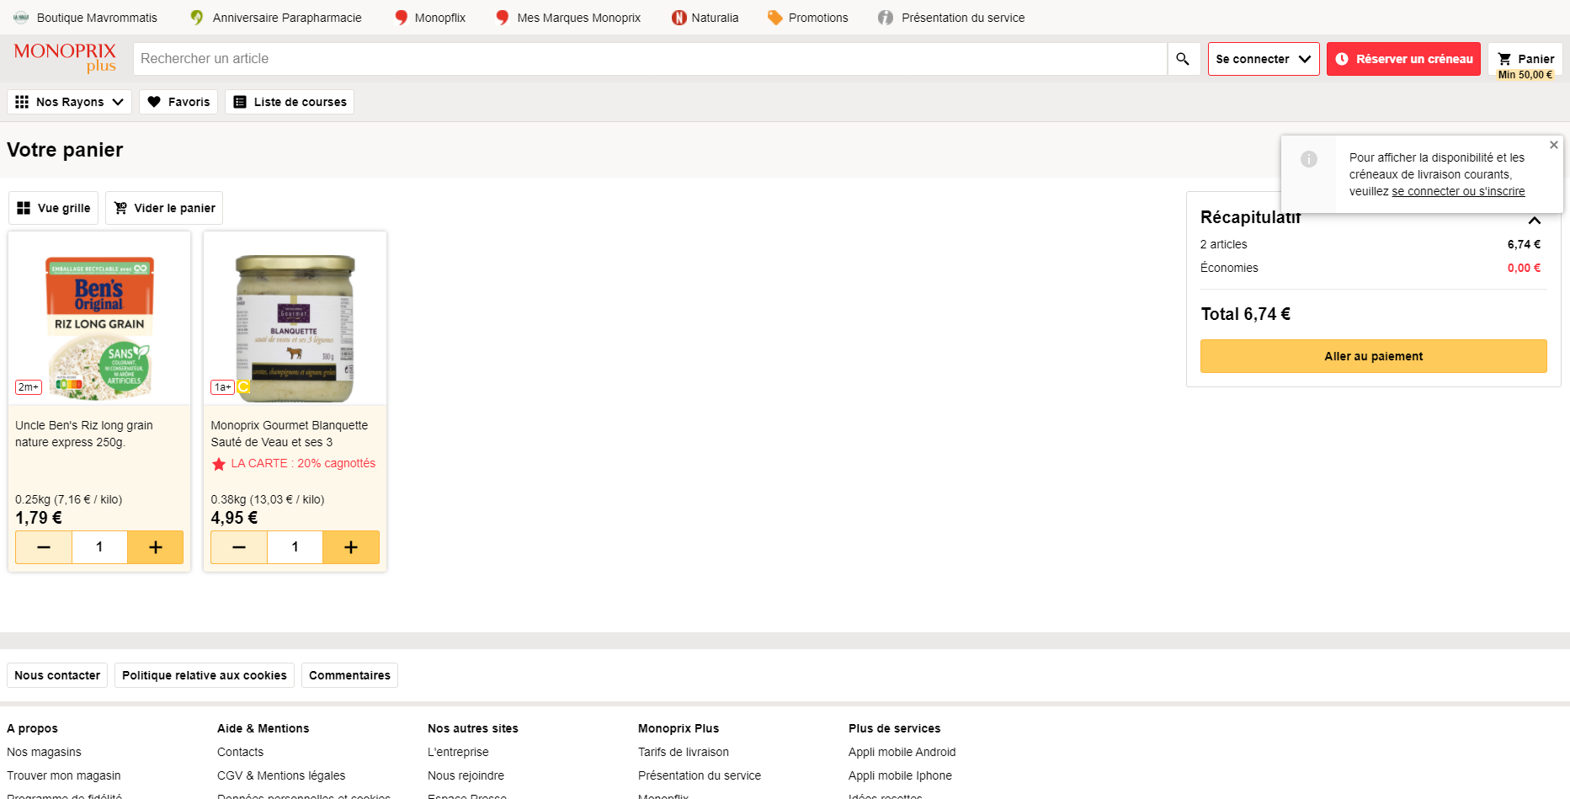This screenshot has width=1570, height=799.
Task: Switch to Vue grille
Action: [53, 208]
